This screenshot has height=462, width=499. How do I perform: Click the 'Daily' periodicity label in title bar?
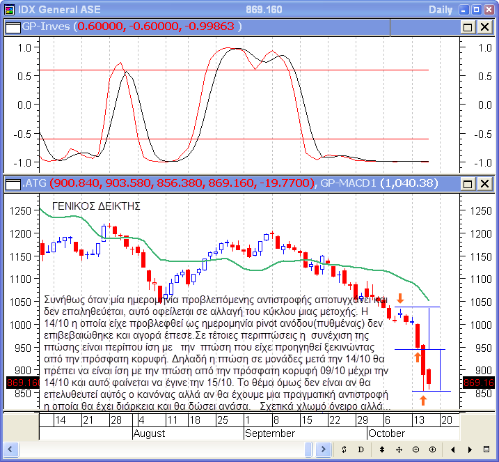tap(440, 9)
